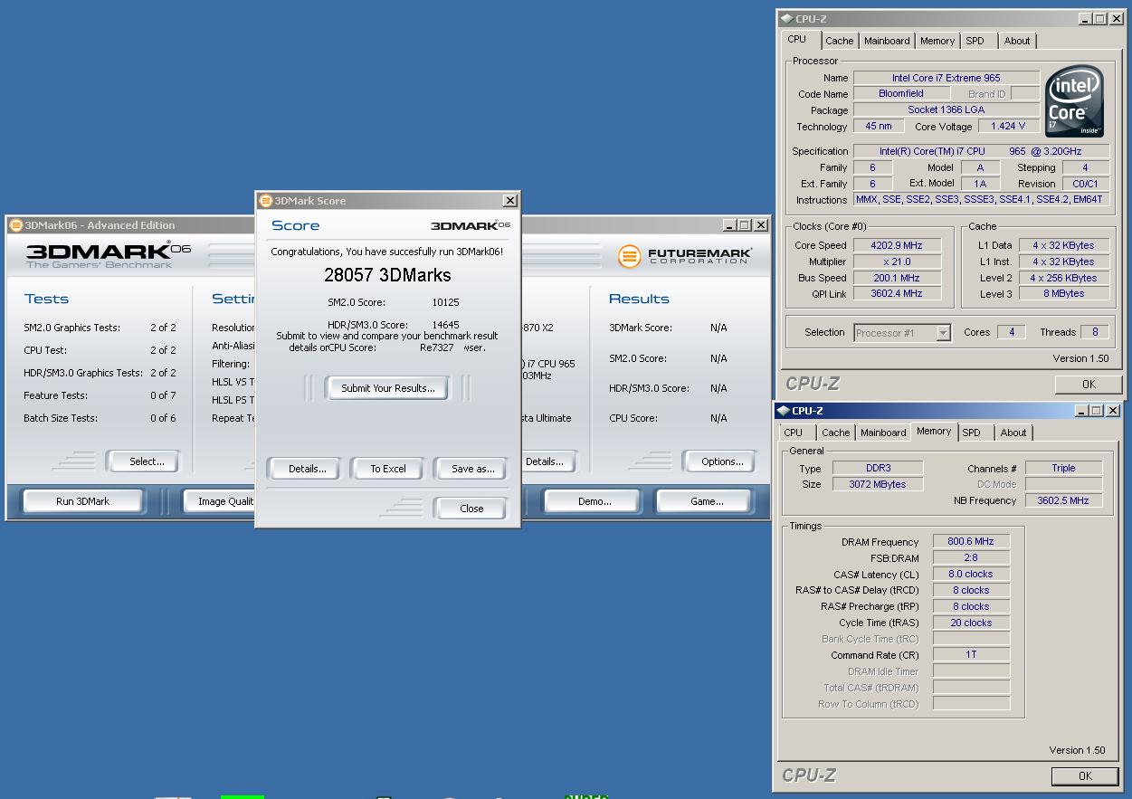Select multiplier value 'x 21.0'

click(896, 262)
